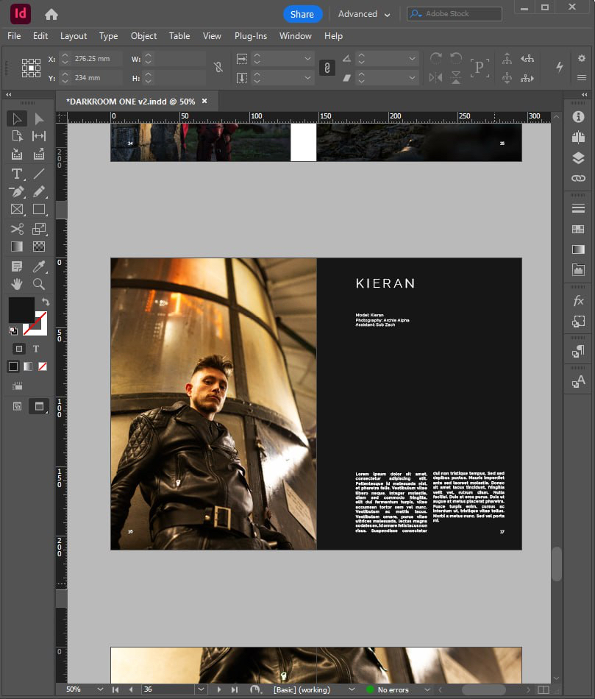The height and width of the screenshot is (699, 595).
Task: Choose the Hand tool
Action: pyautogui.click(x=17, y=284)
